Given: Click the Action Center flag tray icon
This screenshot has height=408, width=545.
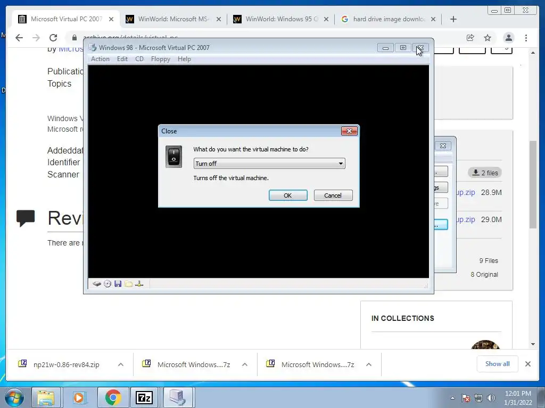Looking at the screenshot, I should point(466,398).
